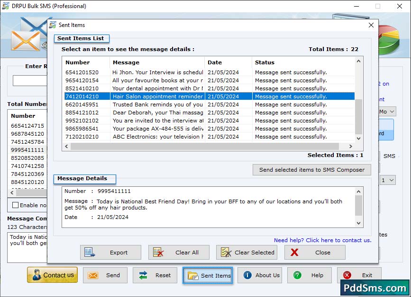This screenshot has width=411, height=297.
Task: Click the About Us info icon
Action: [x=247, y=275]
